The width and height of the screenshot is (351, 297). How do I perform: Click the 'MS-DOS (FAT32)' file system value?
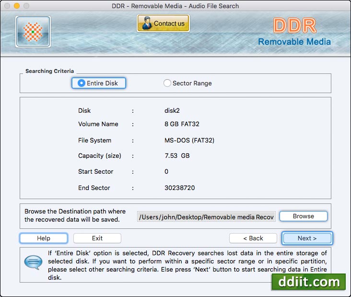(x=189, y=141)
